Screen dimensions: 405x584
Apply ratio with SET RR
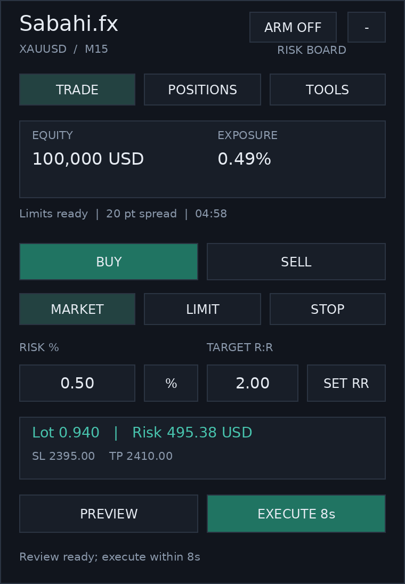tap(346, 383)
